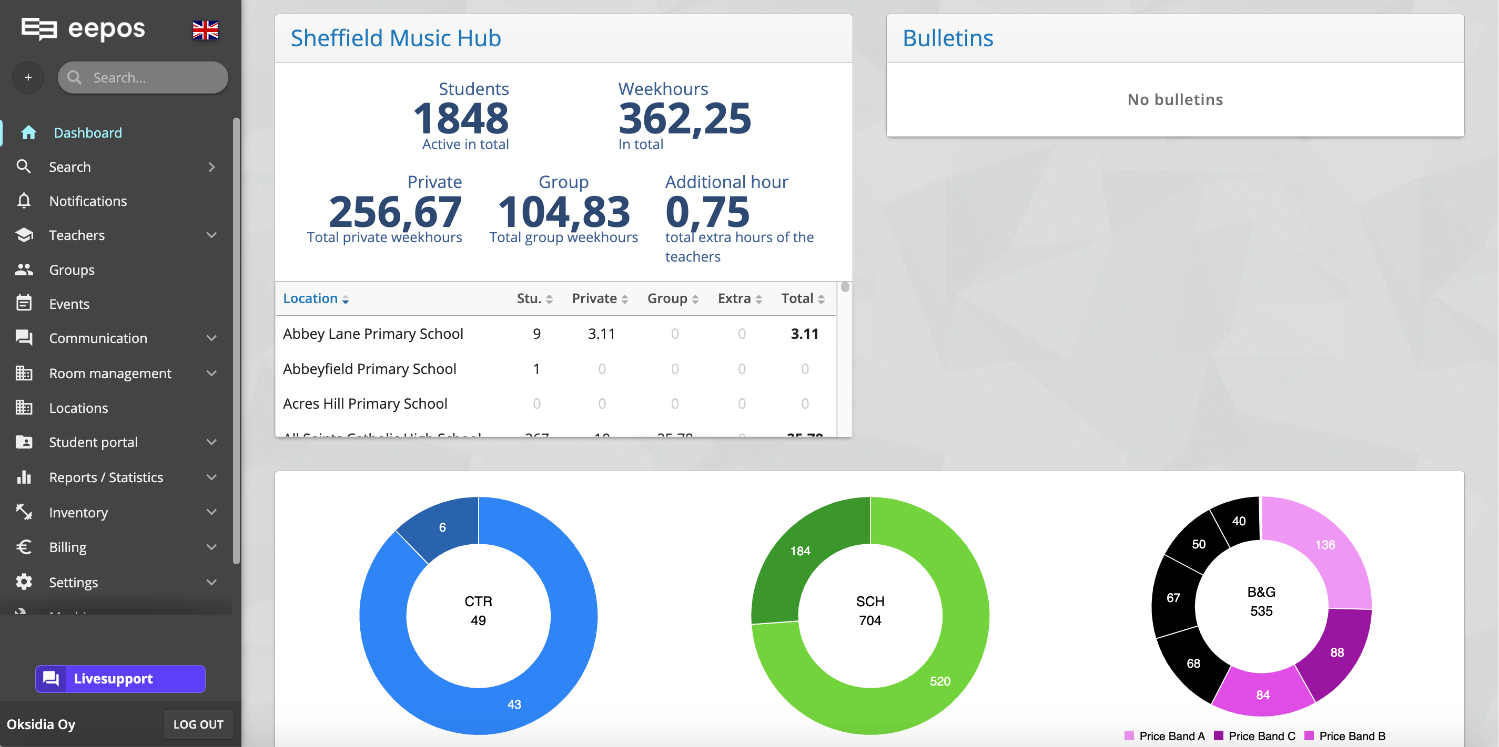Toggle the Price Band A legend swatch
Viewport: 1499px width, 747px height.
(1129, 735)
